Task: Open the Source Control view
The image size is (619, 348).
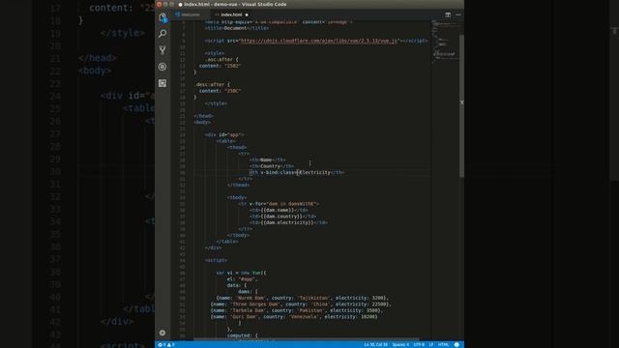Action: [162, 50]
